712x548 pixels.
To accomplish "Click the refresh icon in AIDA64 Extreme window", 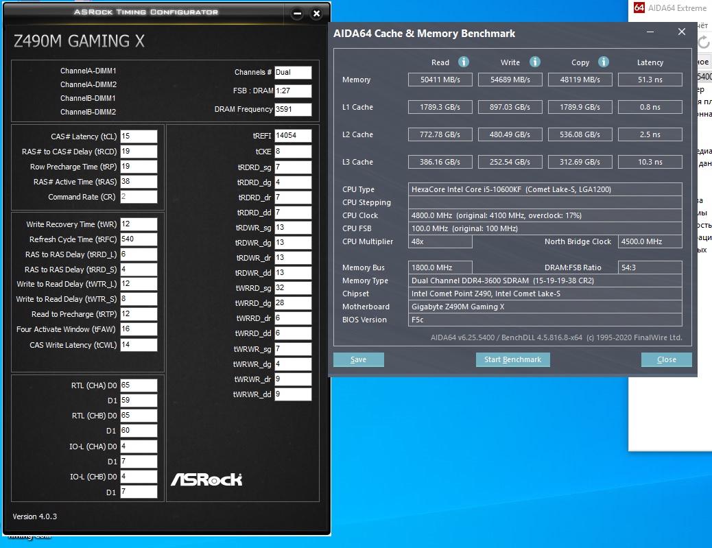I will coord(703,43).
